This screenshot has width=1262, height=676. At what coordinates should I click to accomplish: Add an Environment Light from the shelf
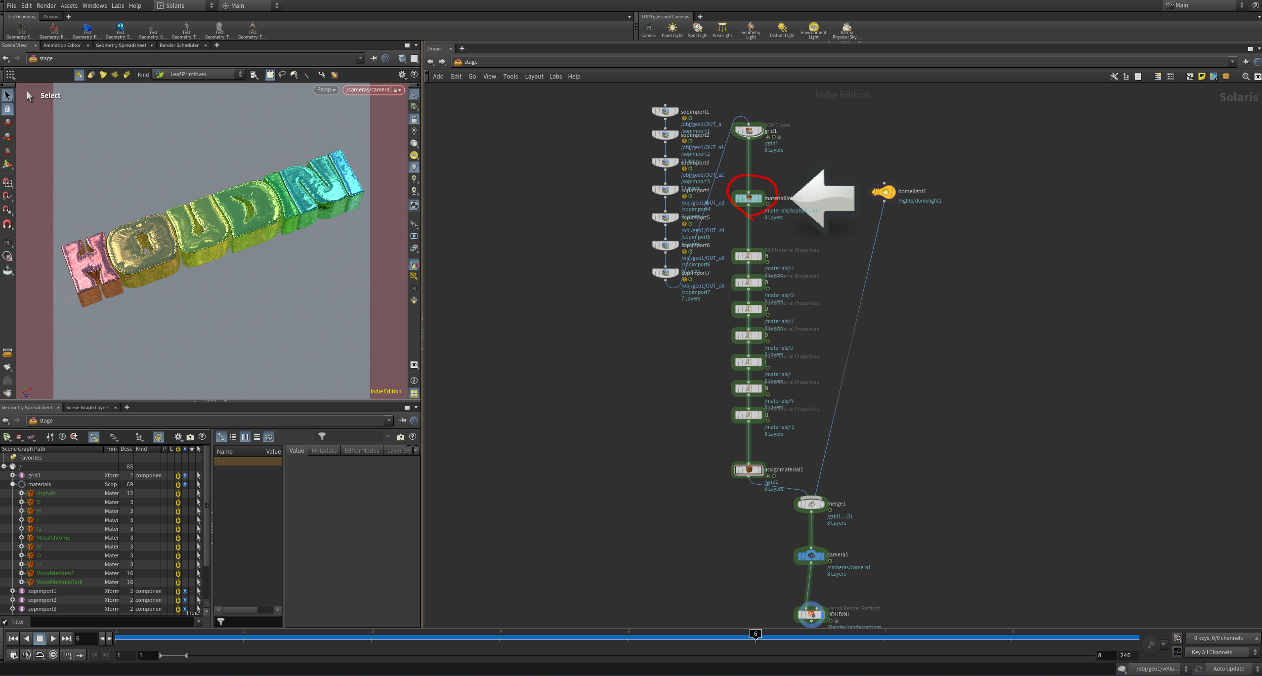point(813,30)
